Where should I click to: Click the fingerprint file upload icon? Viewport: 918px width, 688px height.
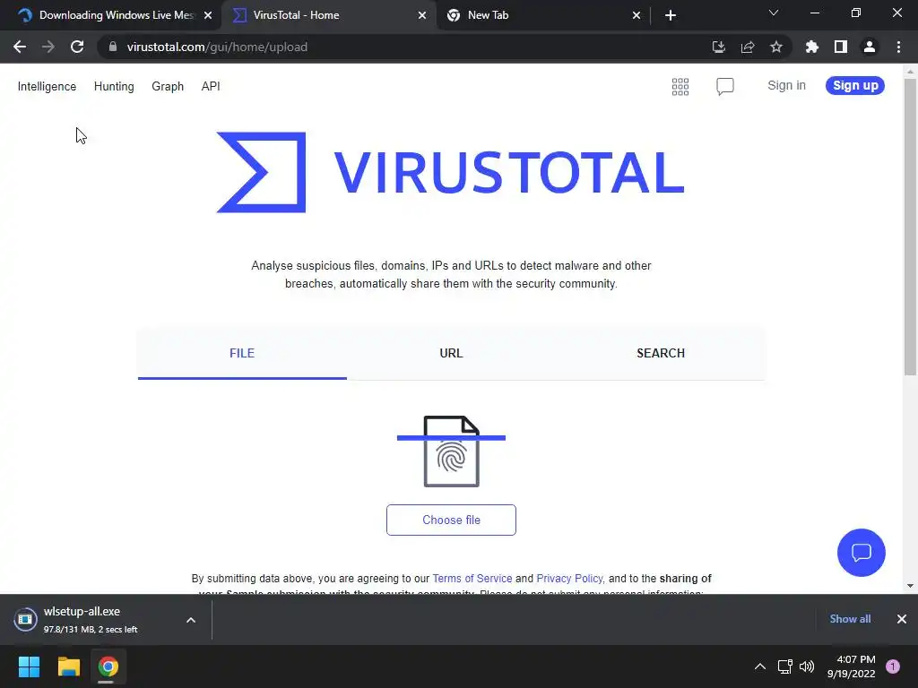pyautogui.click(x=452, y=451)
